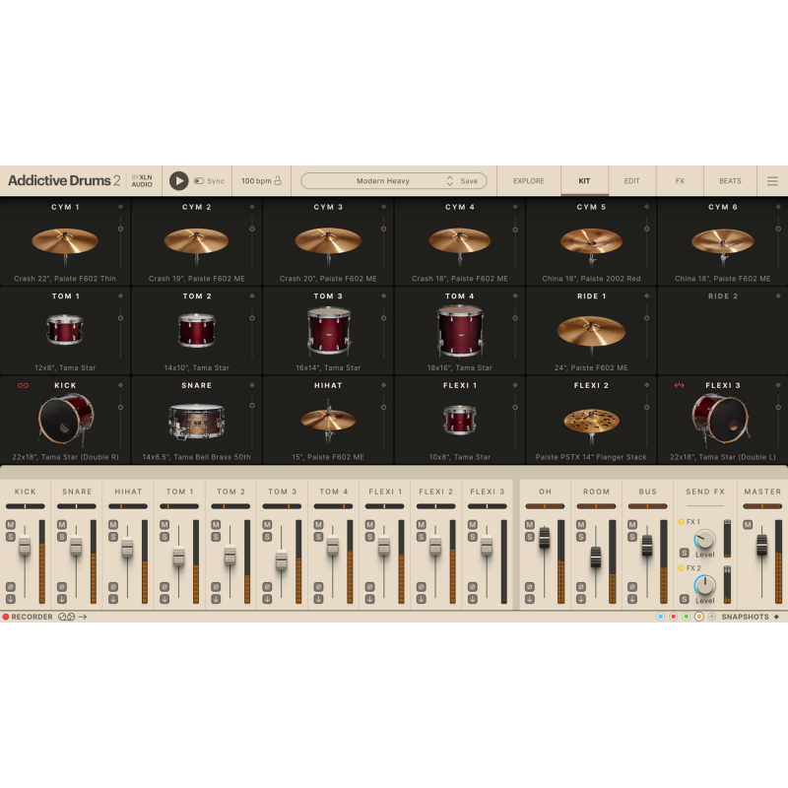The width and height of the screenshot is (788, 788).
Task: Select the Crash 22" Paiste F602 Thin cymbal thumbnail
Action: (66, 239)
